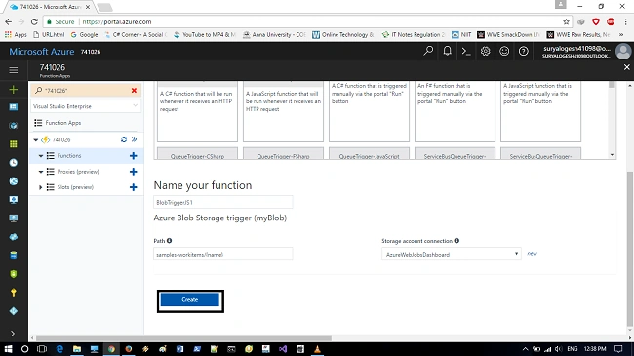634x356 pixels.
Task: Click Path info icon
Action: point(170,241)
